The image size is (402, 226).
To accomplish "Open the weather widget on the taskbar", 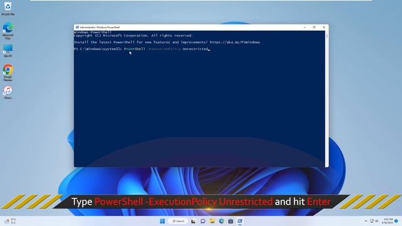I will [x=10, y=221].
